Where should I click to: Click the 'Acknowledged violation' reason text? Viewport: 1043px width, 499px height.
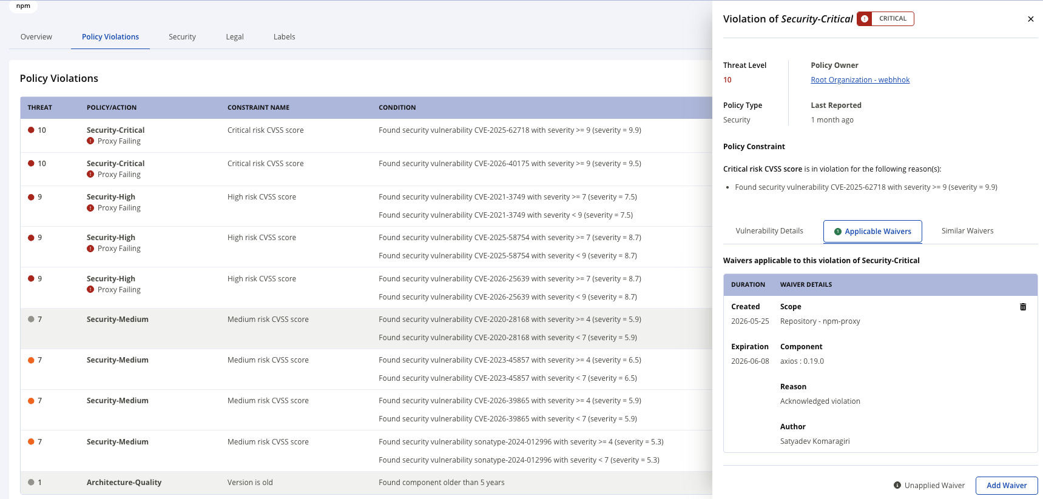tap(820, 401)
